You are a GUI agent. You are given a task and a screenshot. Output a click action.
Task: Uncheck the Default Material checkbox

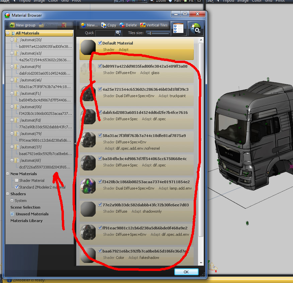pos(100,43)
